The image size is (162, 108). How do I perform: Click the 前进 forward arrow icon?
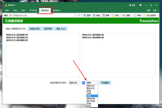click(94, 15)
